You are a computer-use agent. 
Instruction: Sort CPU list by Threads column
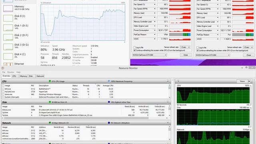point(86,86)
